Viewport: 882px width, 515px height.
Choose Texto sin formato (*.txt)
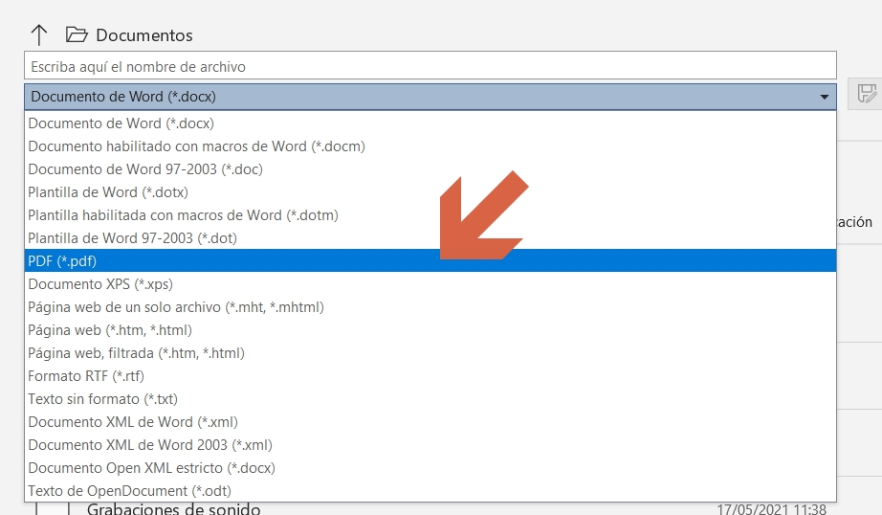pos(430,399)
